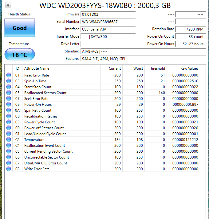Click the Worst column header
The height and width of the screenshot is (219, 209).
134,68
